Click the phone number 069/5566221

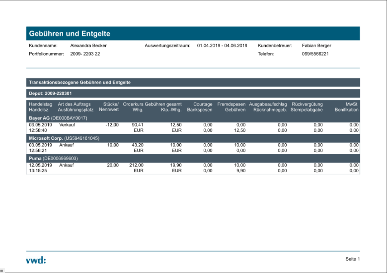(x=315, y=54)
